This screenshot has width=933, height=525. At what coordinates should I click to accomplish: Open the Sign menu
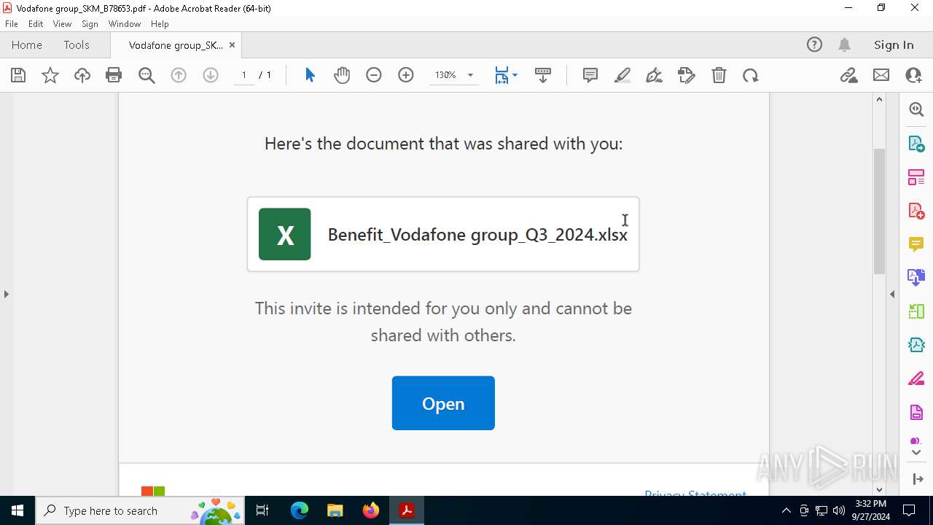tap(90, 24)
